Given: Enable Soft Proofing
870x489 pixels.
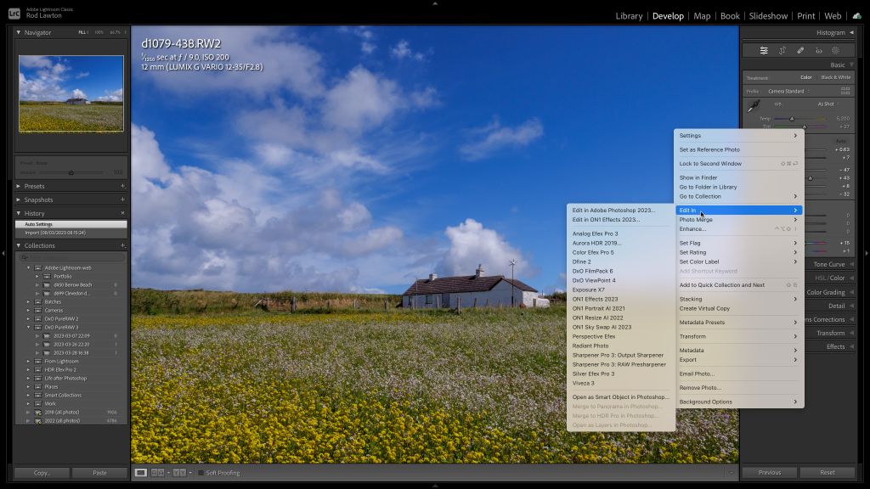Looking at the screenshot, I should click(x=201, y=473).
